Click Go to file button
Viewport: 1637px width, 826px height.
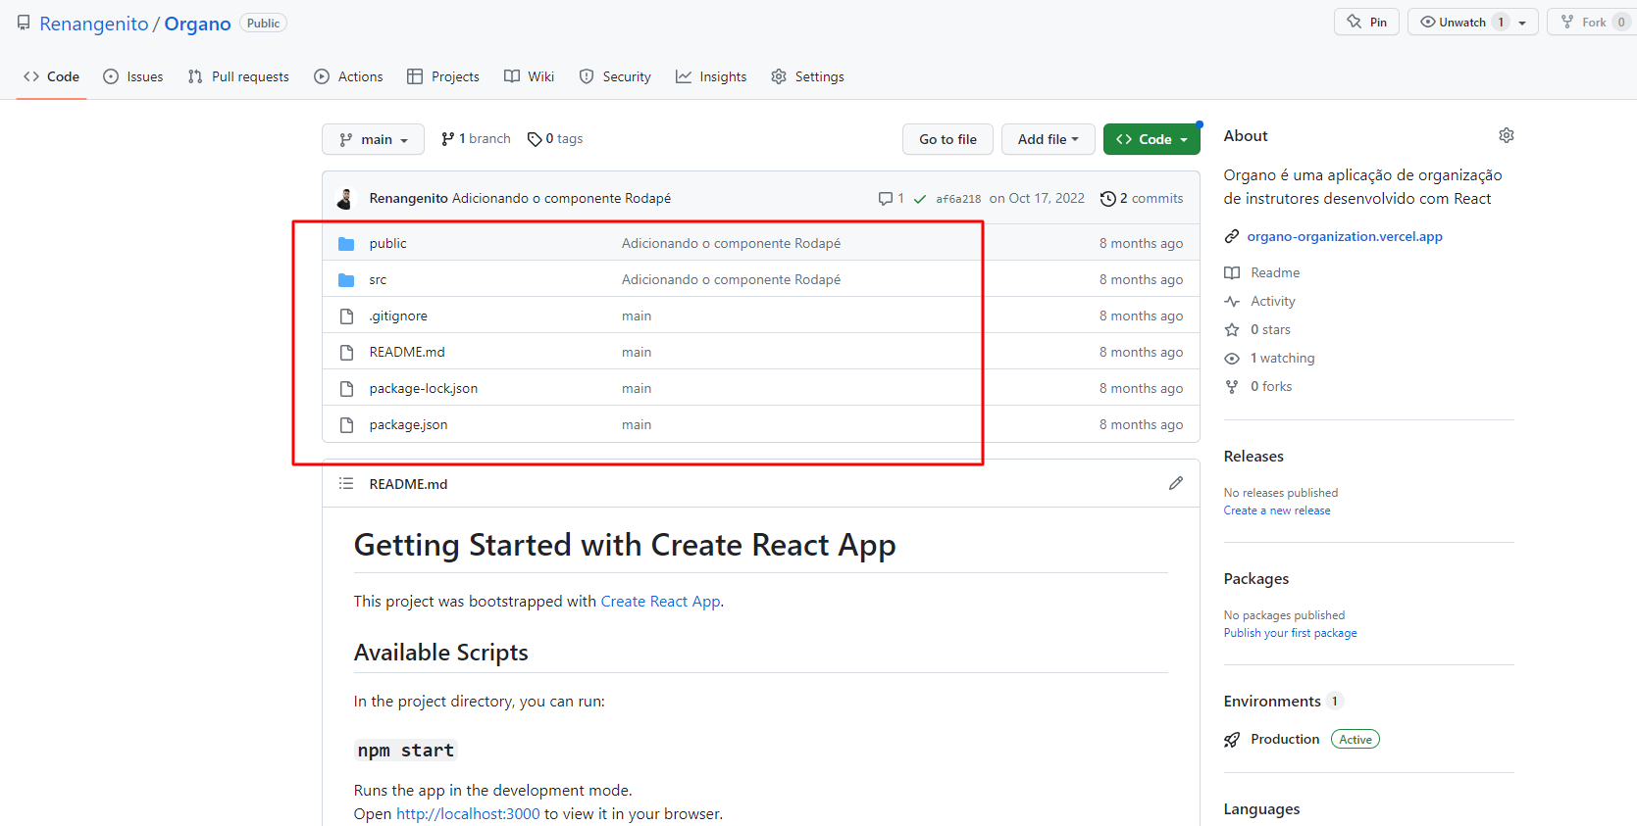pyautogui.click(x=947, y=139)
